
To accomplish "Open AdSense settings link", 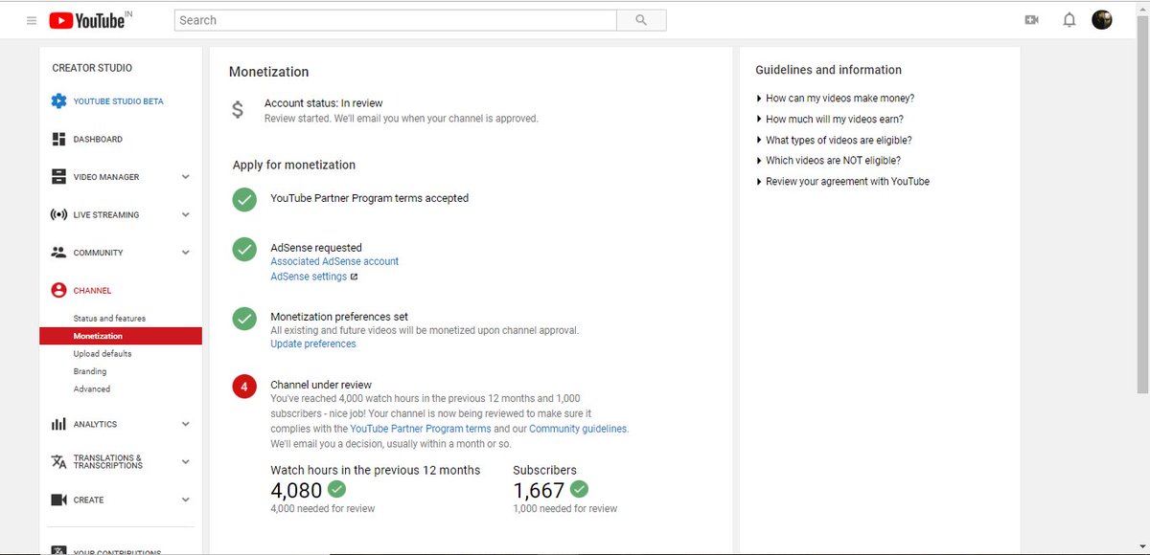I will (x=309, y=277).
